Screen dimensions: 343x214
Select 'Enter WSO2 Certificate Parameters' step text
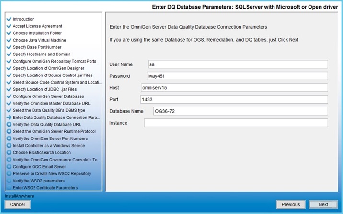(x=46, y=188)
